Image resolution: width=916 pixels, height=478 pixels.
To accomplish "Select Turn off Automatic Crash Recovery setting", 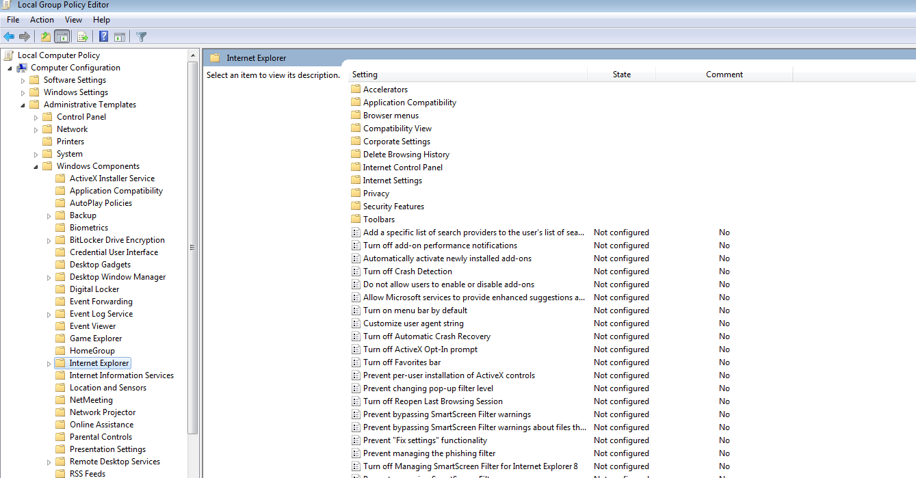I will (x=427, y=336).
